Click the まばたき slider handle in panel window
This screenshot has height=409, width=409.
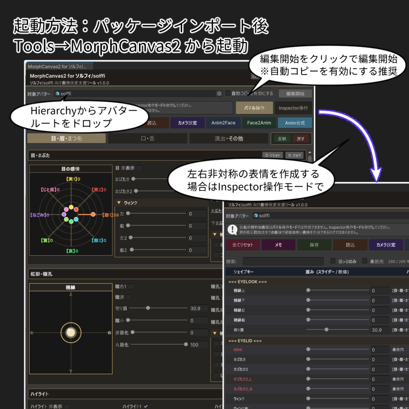133,179
